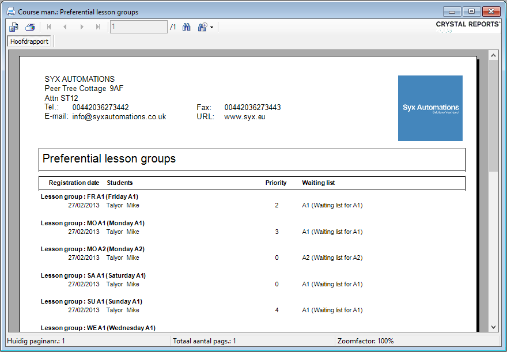This screenshot has width=507, height=352.
Task: Click the scrollbar down arrow
Action: pos(493,327)
